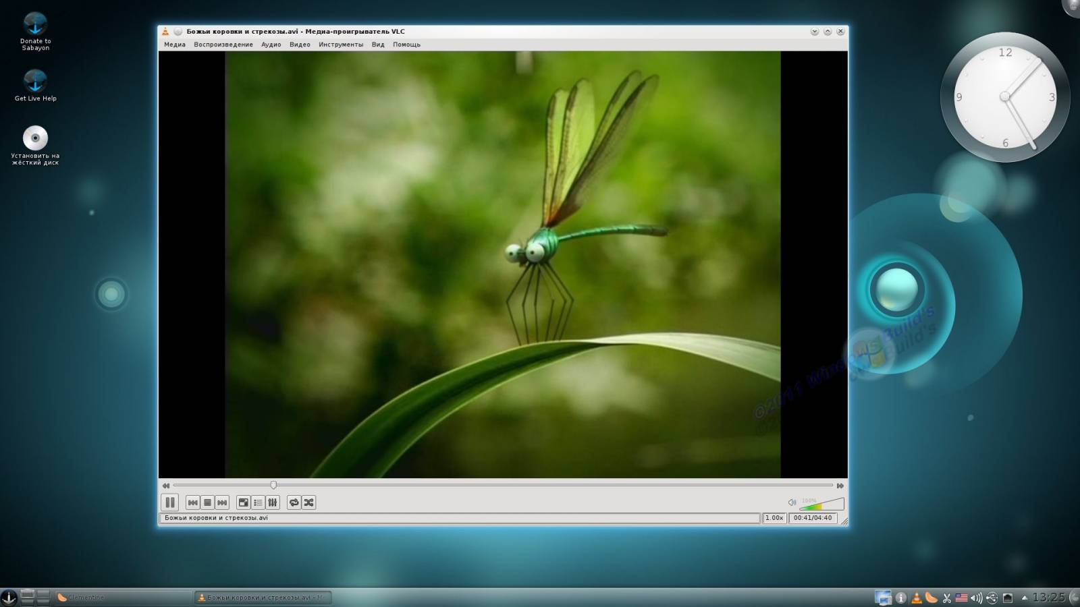Click VLC cone icon in the title bar

(x=165, y=31)
